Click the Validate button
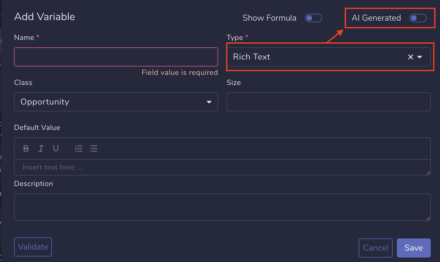Viewport: 440px width, 262px height. [x=33, y=247]
